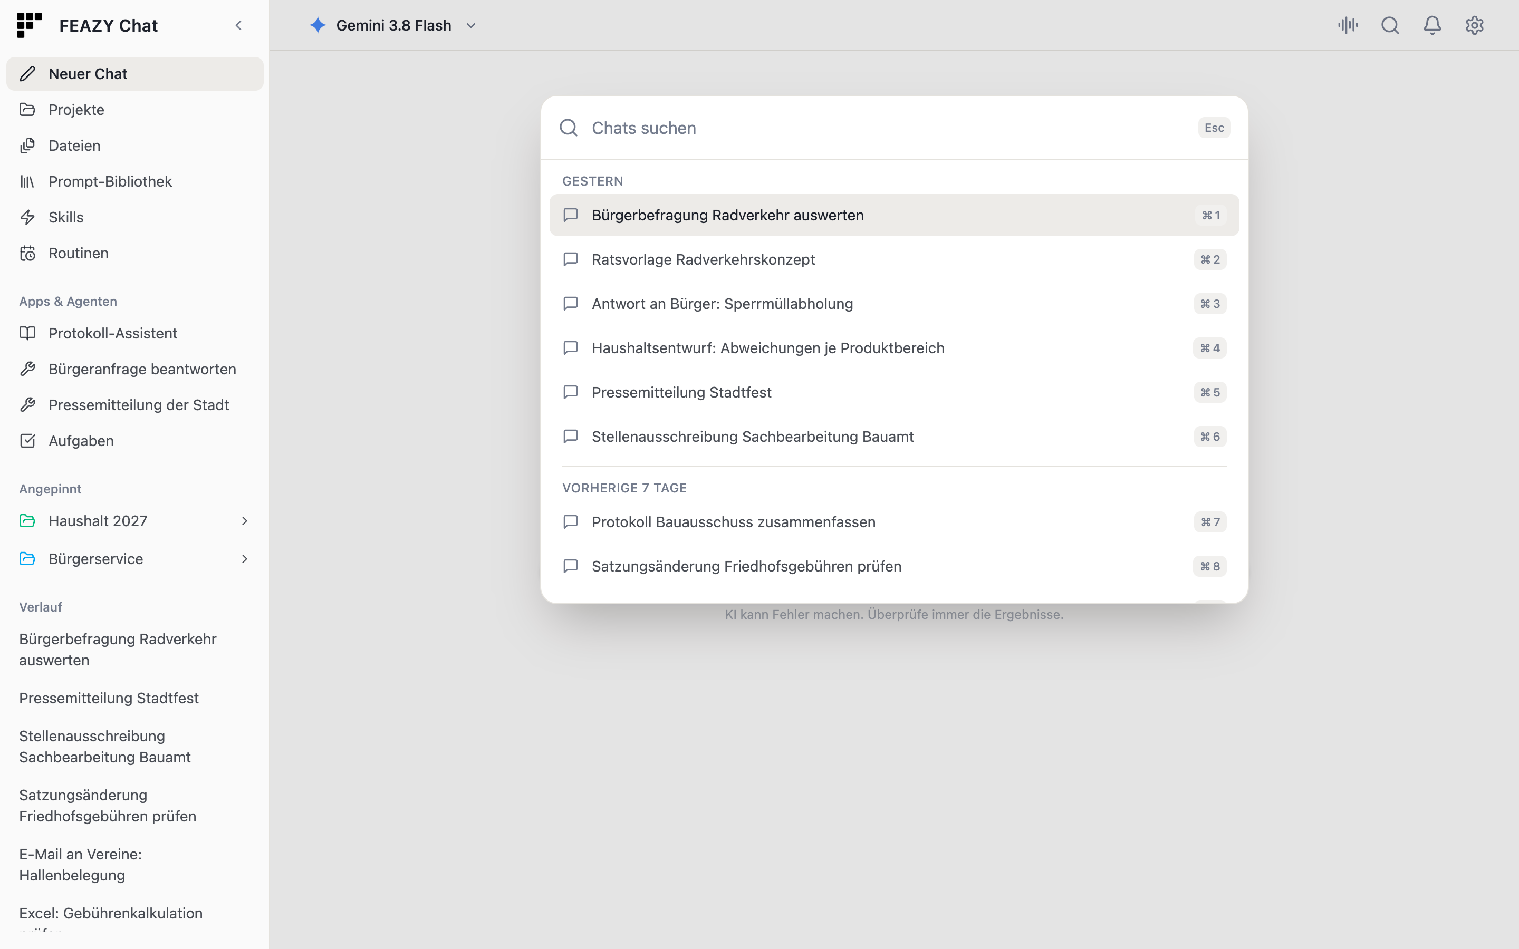The width and height of the screenshot is (1519, 949).
Task: Click the FEAZY Chat logo icon
Action: (29, 25)
